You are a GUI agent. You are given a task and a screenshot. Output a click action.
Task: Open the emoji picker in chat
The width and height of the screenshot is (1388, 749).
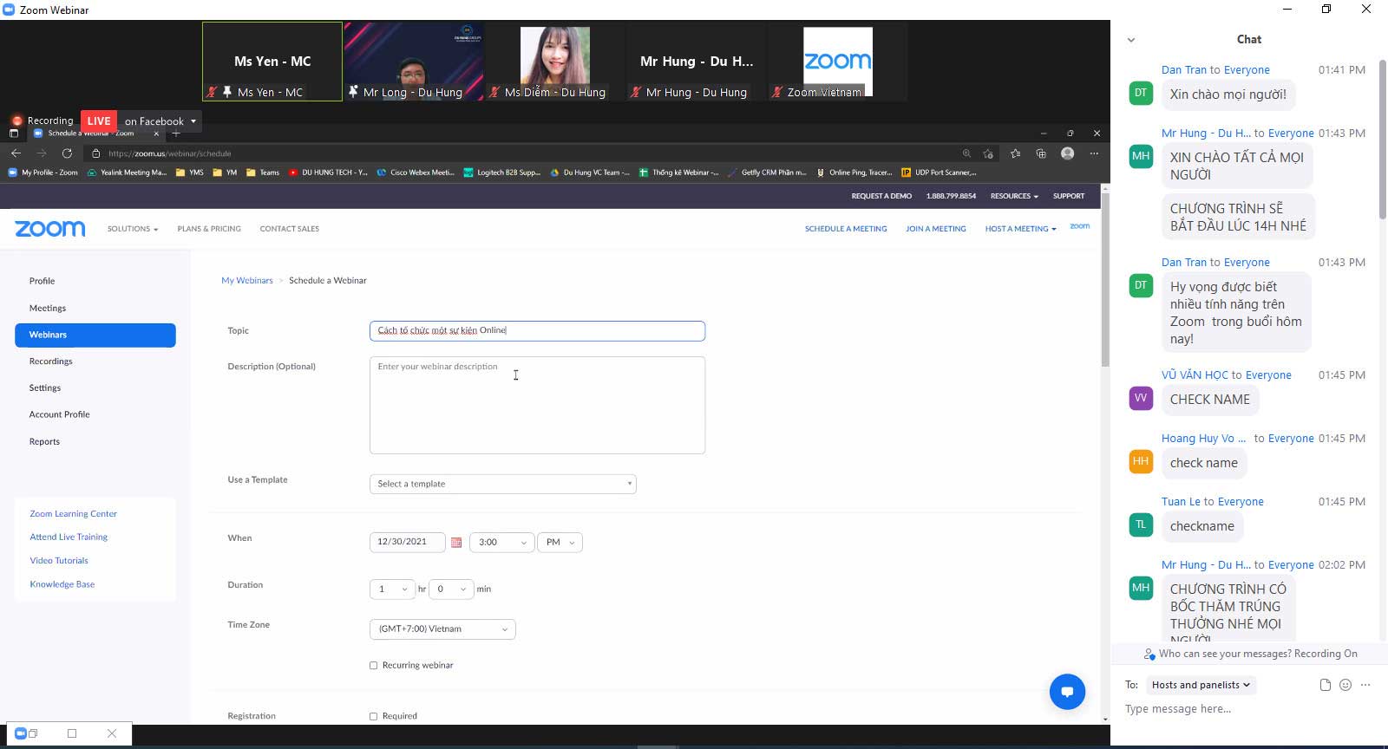click(1345, 685)
